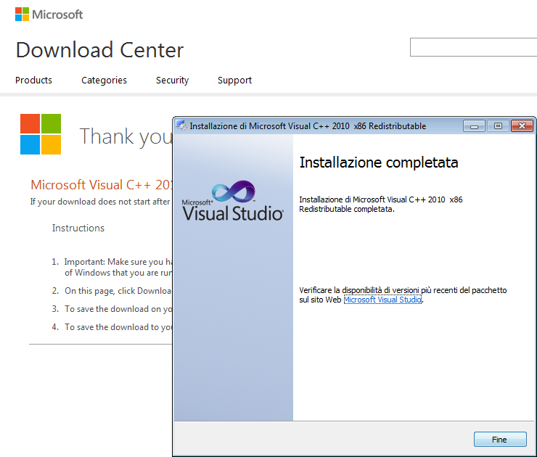Click the Fine button to finish
Viewport: 537px width, 457px height.
(500, 439)
